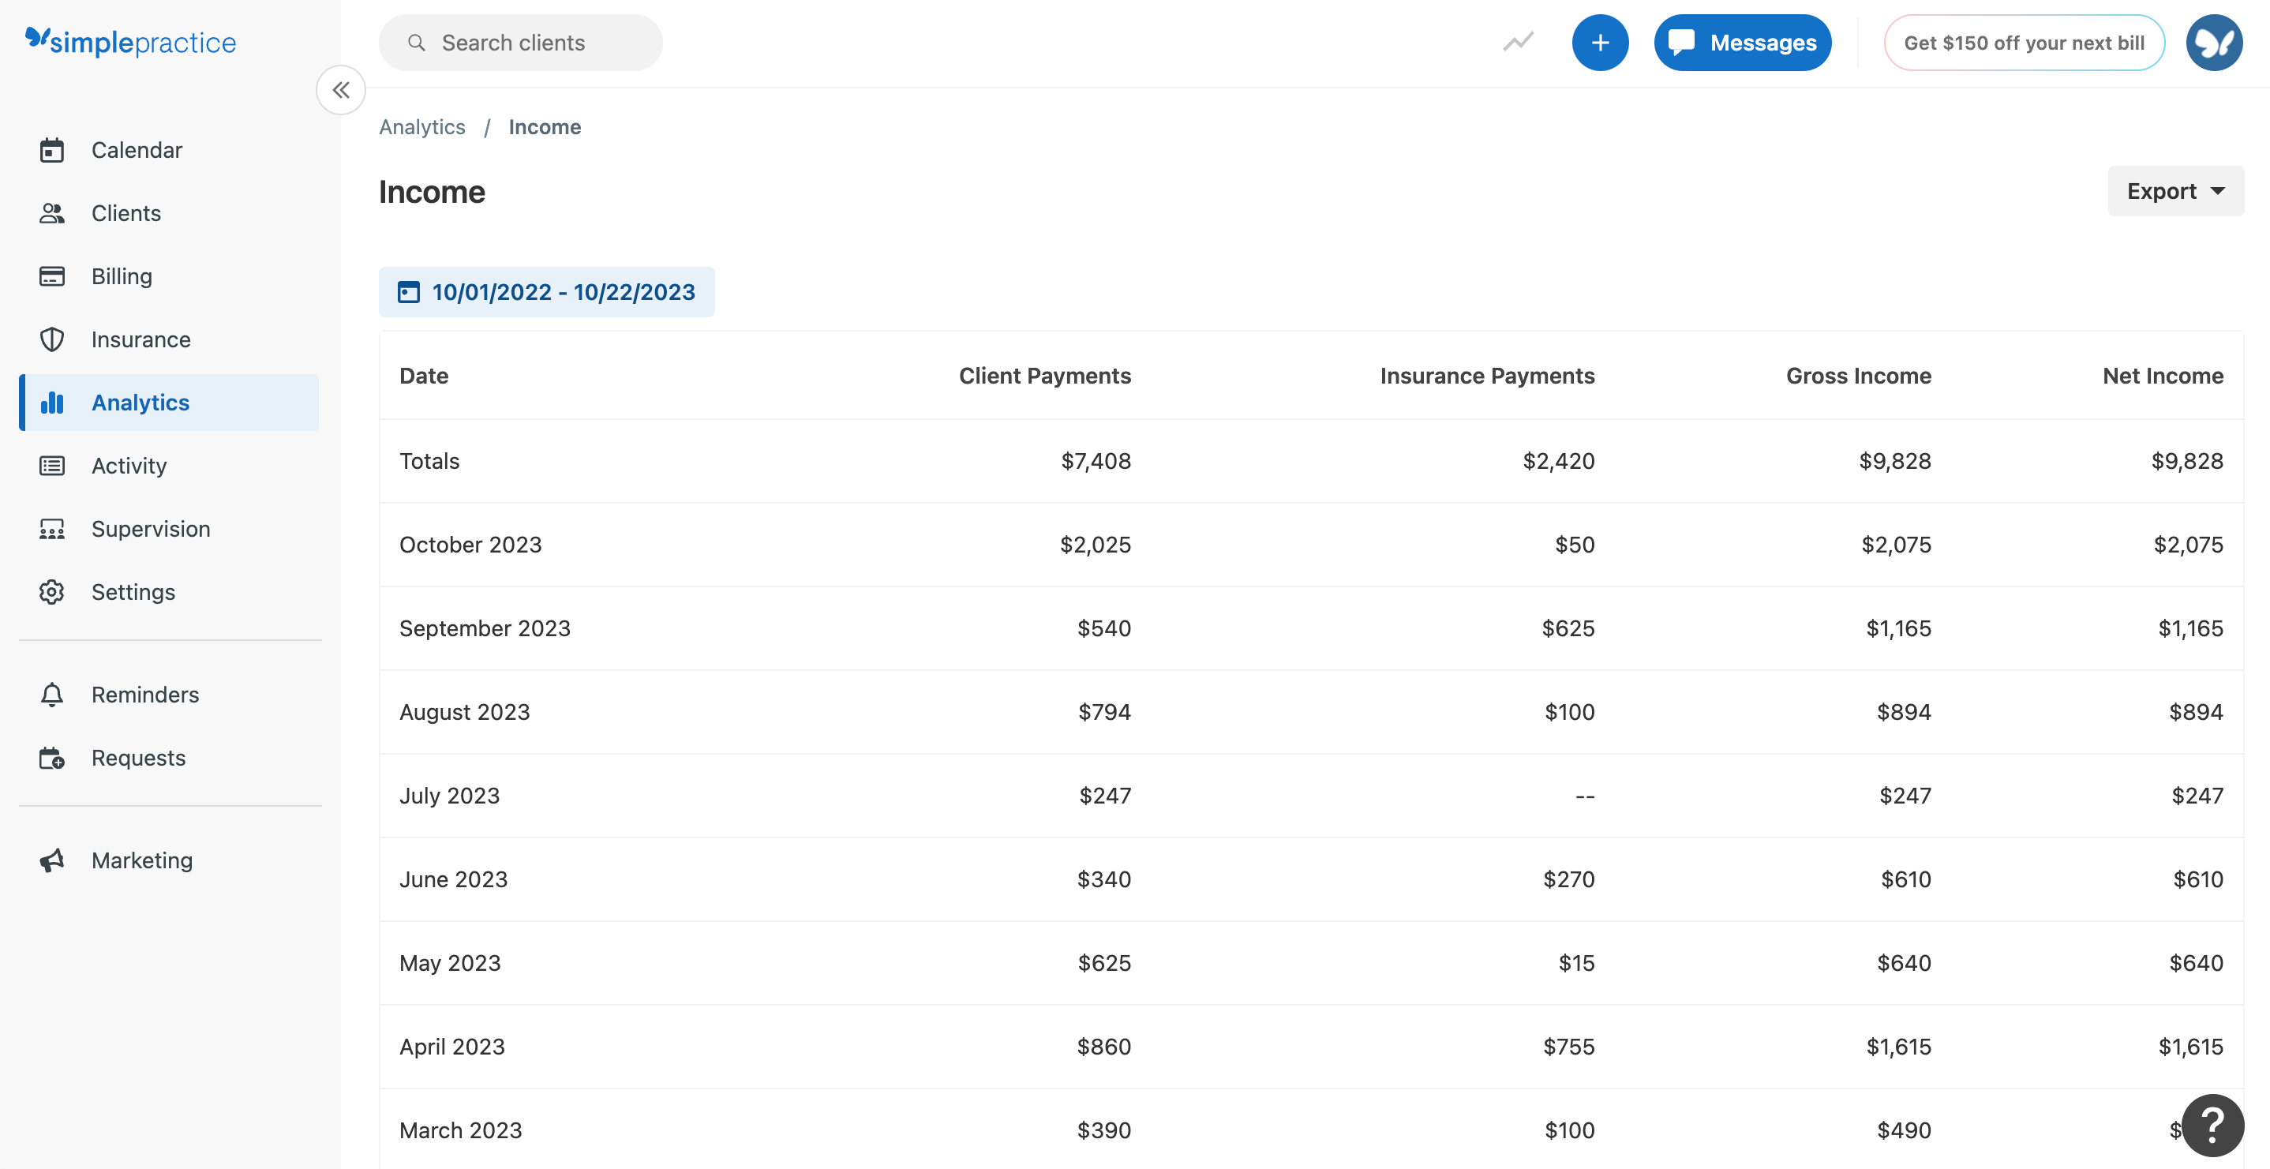Click the Reminders bell icon
The image size is (2270, 1169).
click(52, 694)
